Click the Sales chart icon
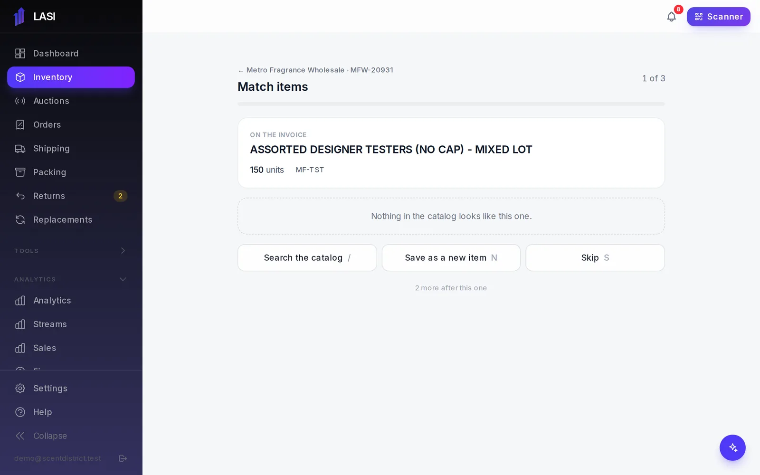760x475 pixels. [20, 348]
